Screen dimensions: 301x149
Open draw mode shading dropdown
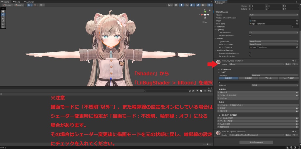point(170,5)
